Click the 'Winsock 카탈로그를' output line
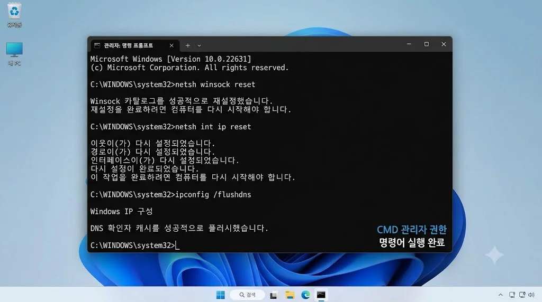This screenshot has height=302, width=542. click(x=182, y=101)
